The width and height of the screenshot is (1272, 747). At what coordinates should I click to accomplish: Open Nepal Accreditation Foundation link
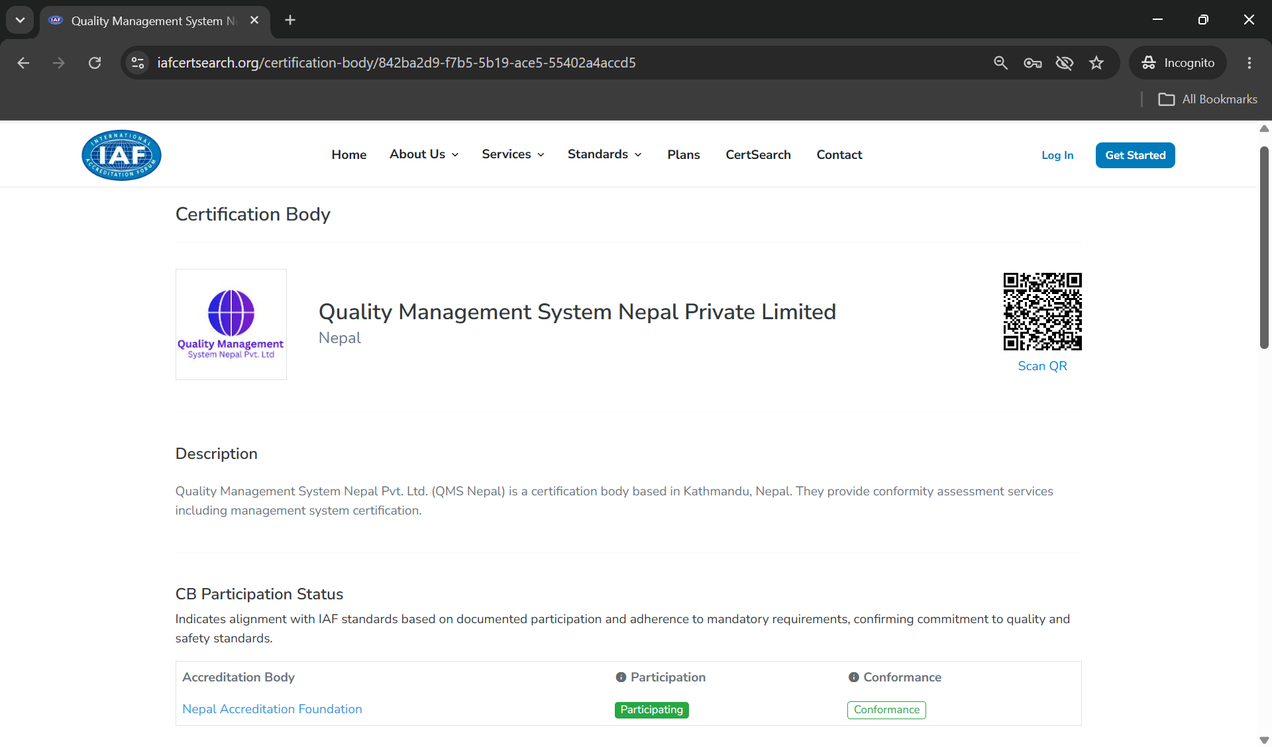(x=272, y=709)
